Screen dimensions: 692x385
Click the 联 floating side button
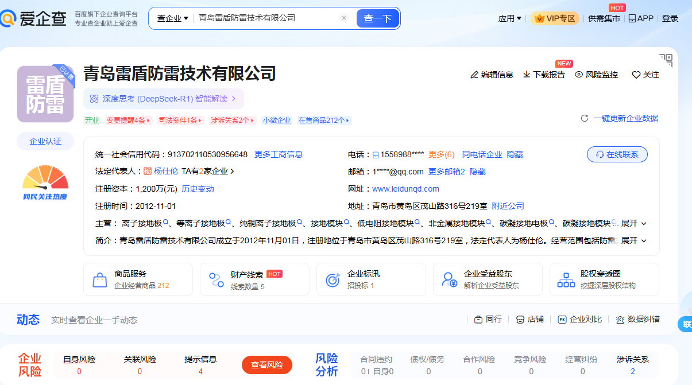(x=685, y=324)
